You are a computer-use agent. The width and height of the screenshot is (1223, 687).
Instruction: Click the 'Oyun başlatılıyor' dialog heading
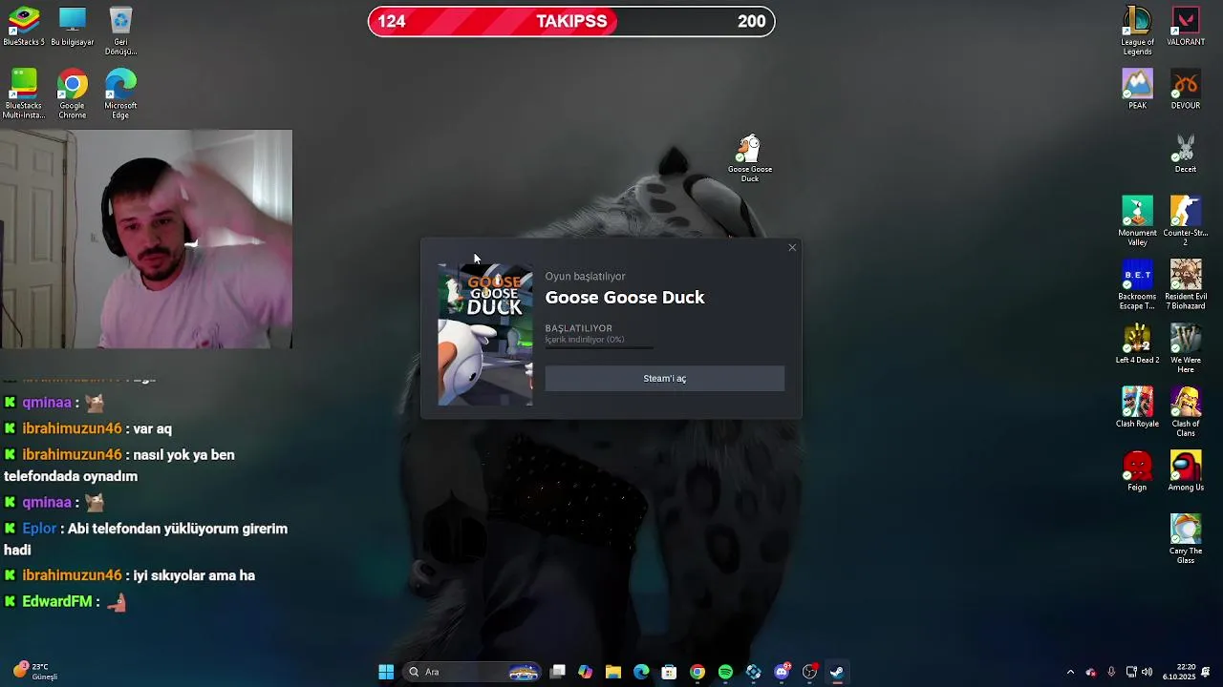click(x=585, y=277)
